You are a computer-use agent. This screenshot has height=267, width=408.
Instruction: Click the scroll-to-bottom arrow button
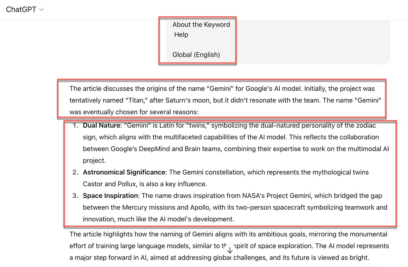(230, 250)
